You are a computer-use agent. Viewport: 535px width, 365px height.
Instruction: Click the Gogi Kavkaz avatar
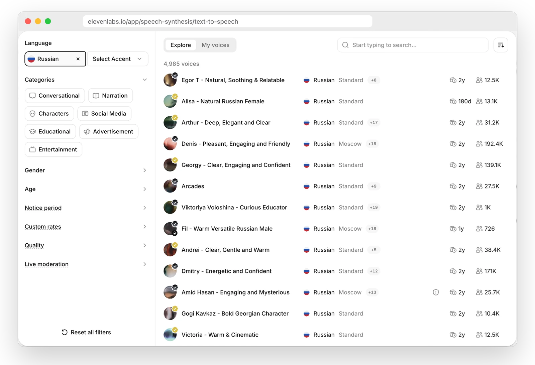point(170,314)
